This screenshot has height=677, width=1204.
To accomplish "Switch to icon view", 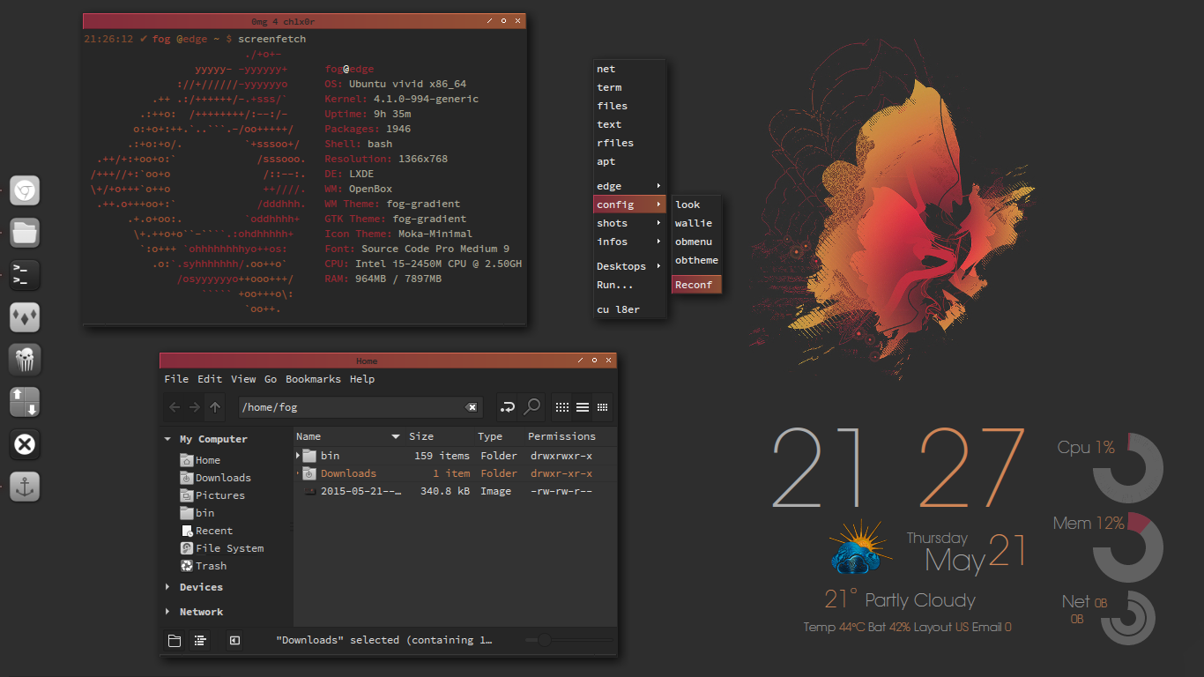I will 562,407.
